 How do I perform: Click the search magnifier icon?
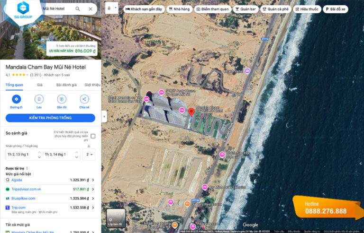click(x=78, y=9)
